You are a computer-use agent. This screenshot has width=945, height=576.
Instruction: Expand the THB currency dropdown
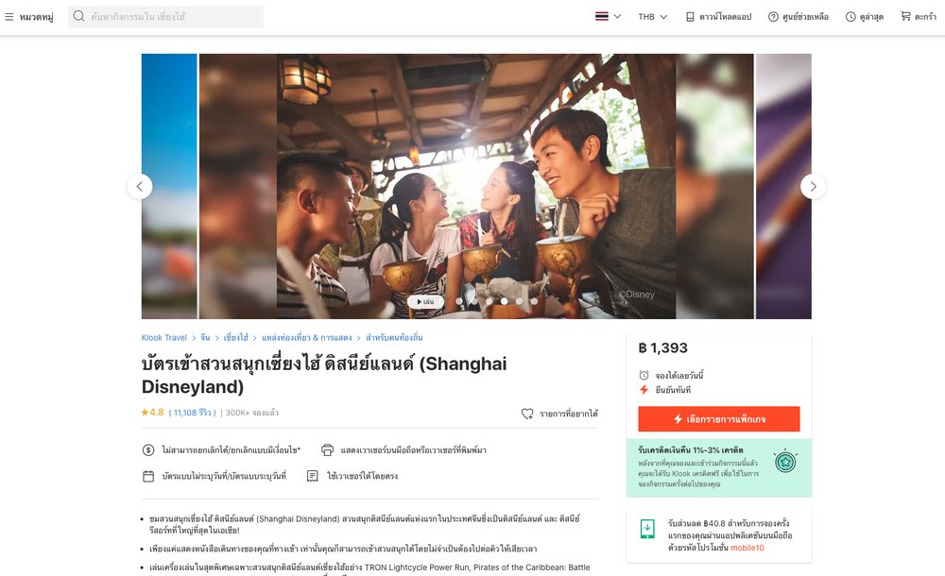pyautogui.click(x=653, y=17)
